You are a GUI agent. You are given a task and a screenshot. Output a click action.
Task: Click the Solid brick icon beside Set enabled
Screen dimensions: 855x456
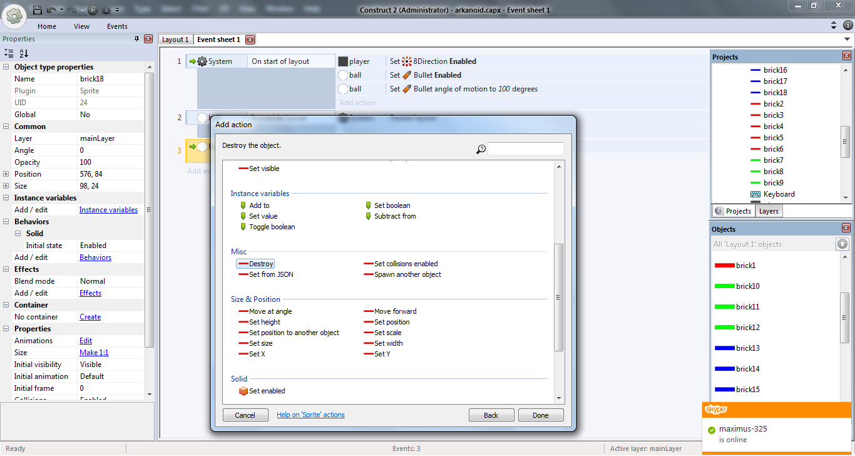(x=243, y=391)
